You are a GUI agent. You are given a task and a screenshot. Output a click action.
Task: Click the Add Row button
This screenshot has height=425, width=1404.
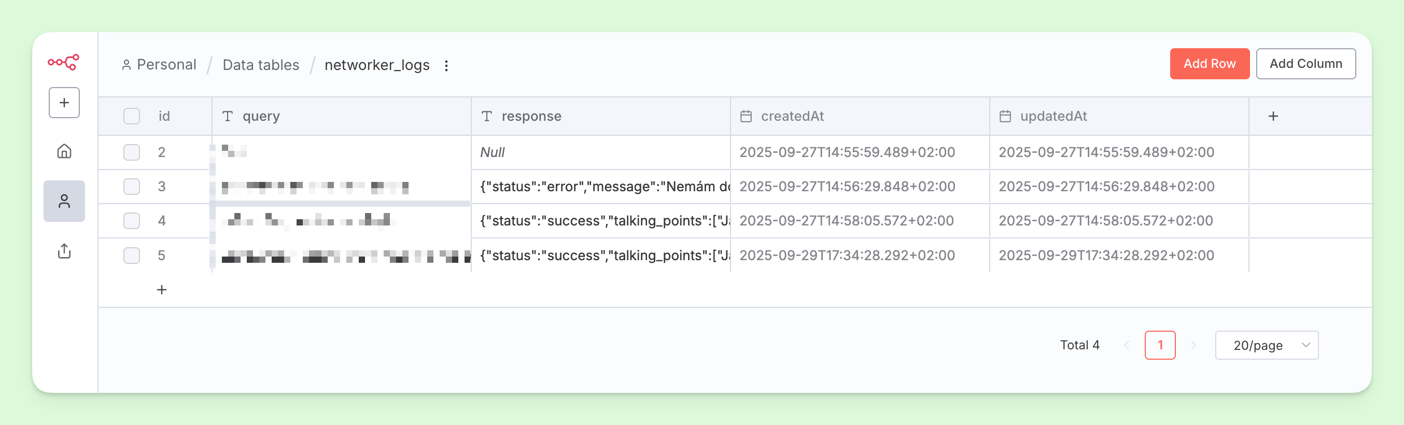[x=1209, y=64]
